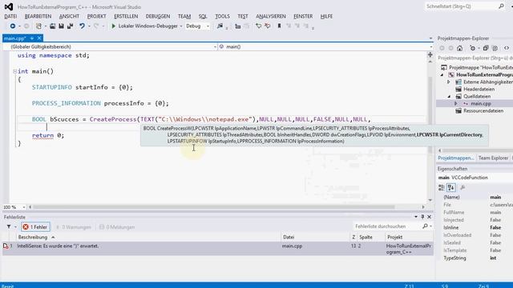Toggle the bookmark toolbar icon

point(279,26)
